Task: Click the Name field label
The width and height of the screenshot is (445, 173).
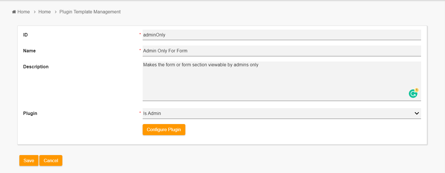Action: (29, 51)
